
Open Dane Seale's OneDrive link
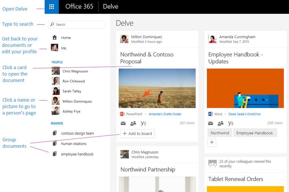coord(245,114)
